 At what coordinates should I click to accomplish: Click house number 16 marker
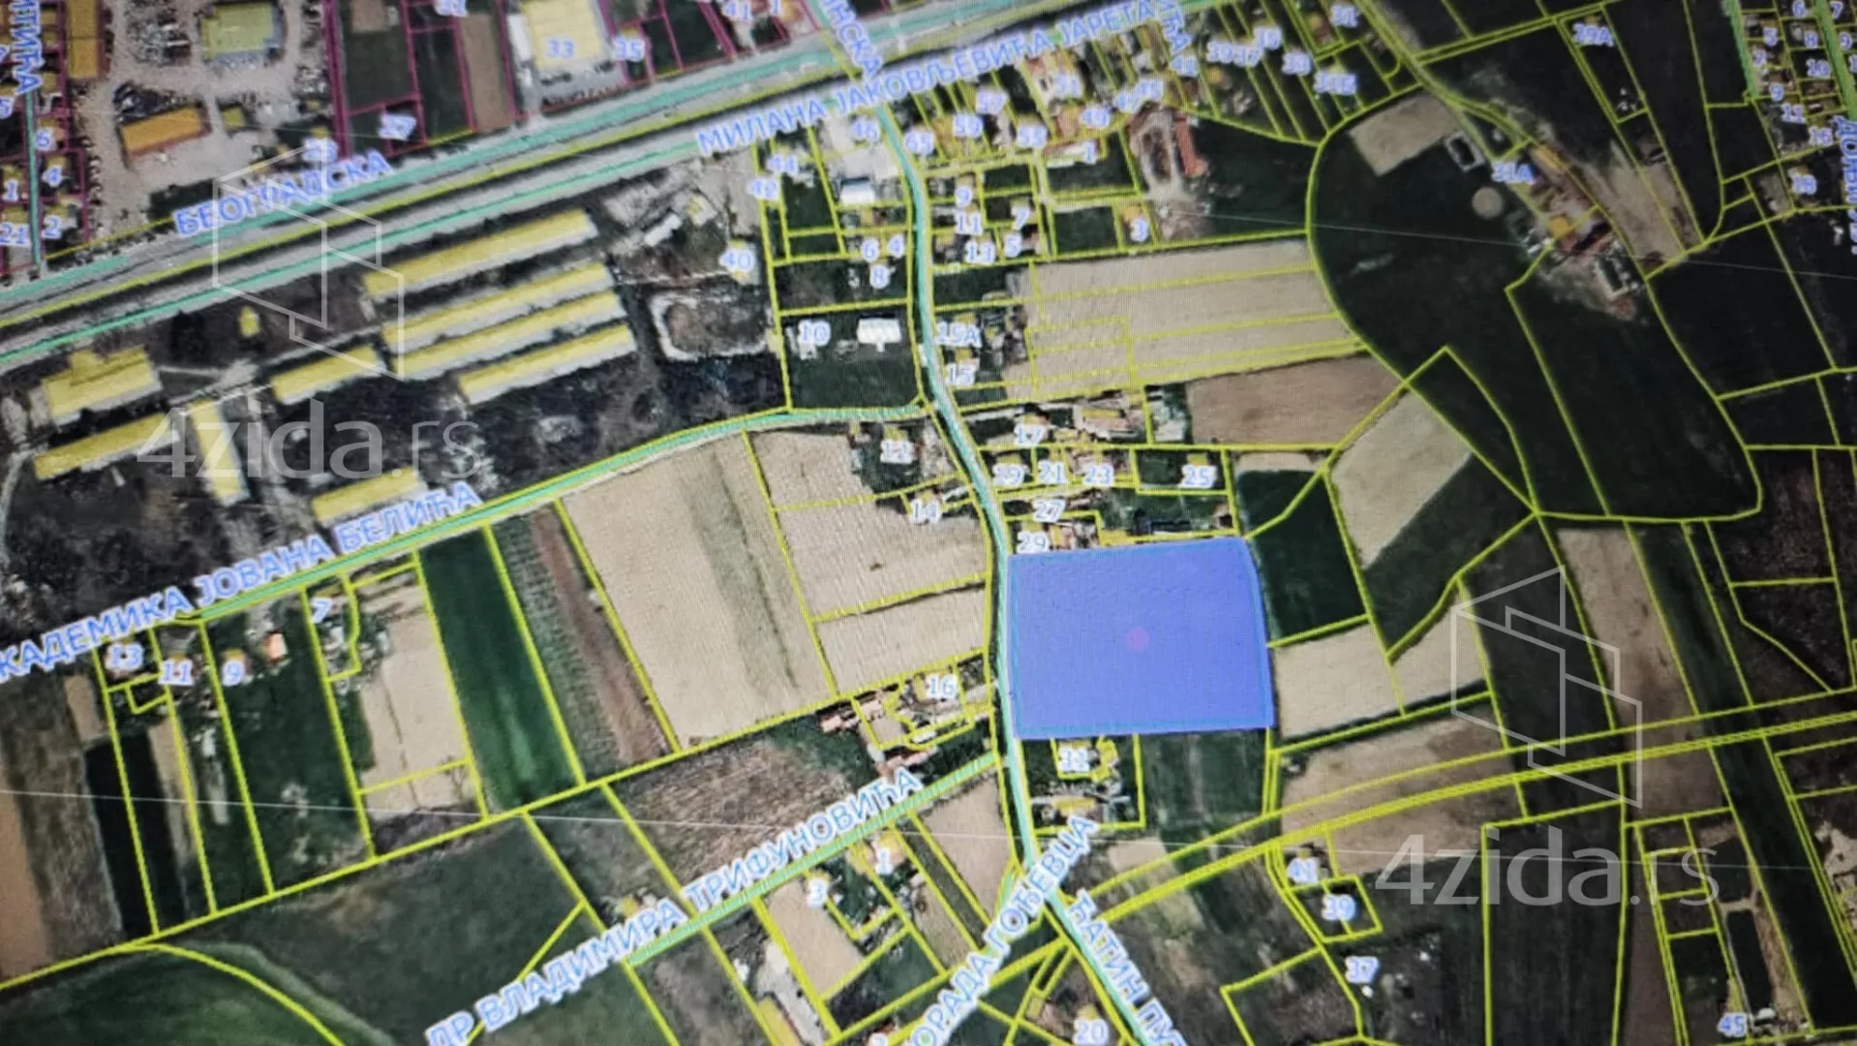coord(941,687)
